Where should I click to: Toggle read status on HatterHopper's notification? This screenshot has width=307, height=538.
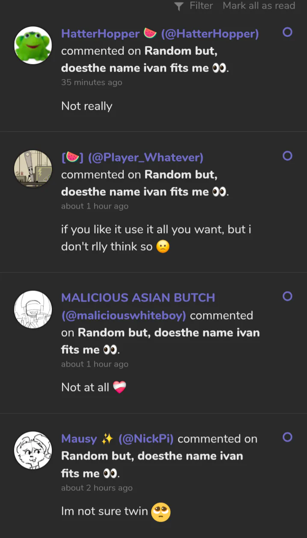click(287, 32)
